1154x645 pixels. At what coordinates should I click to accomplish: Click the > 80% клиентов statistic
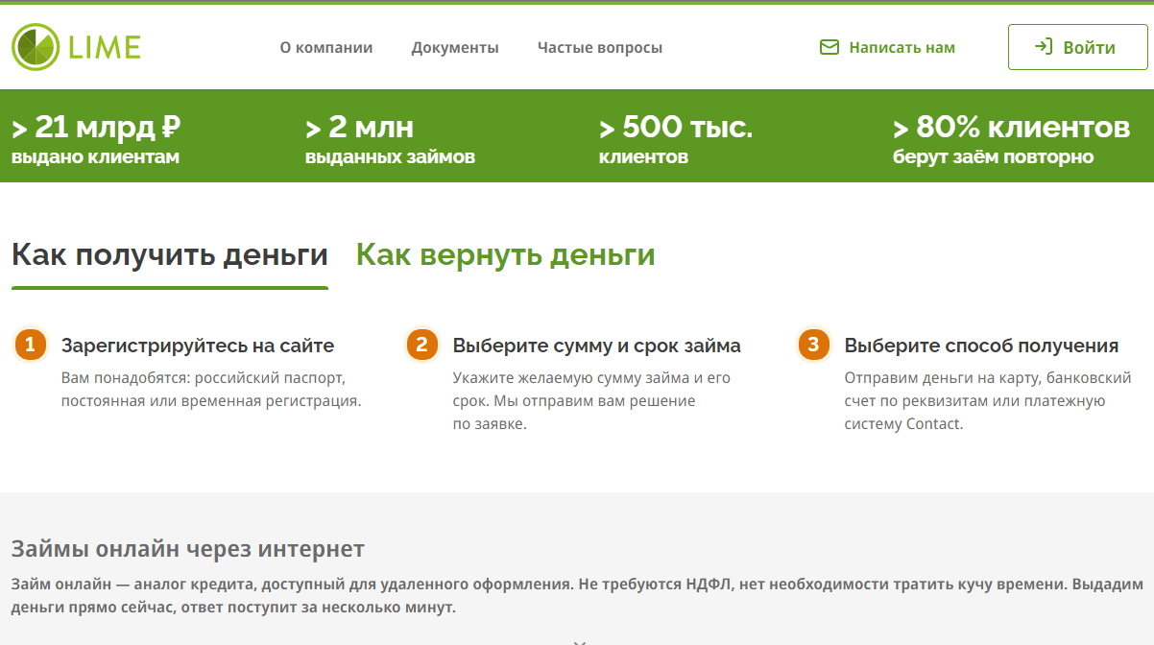1012,127
